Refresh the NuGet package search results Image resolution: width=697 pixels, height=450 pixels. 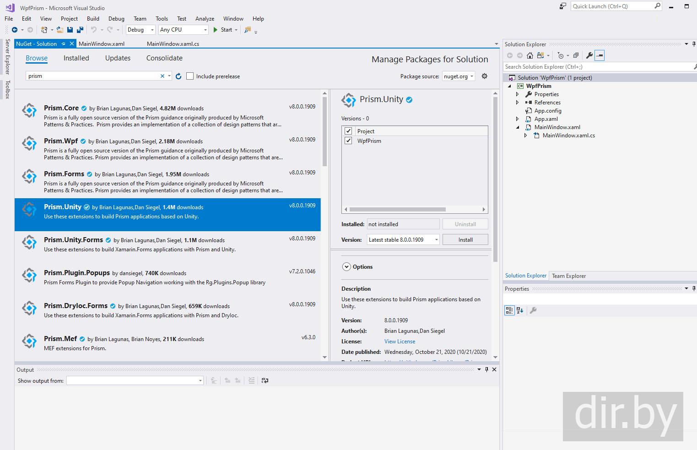click(178, 76)
